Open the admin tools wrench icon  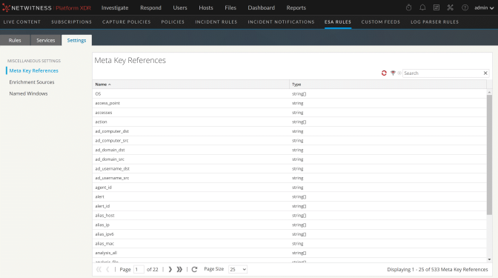tap(451, 7)
